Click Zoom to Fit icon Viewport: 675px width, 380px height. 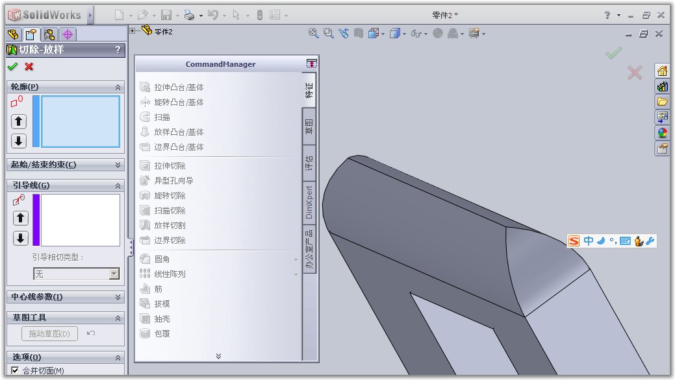[x=313, y=33]
